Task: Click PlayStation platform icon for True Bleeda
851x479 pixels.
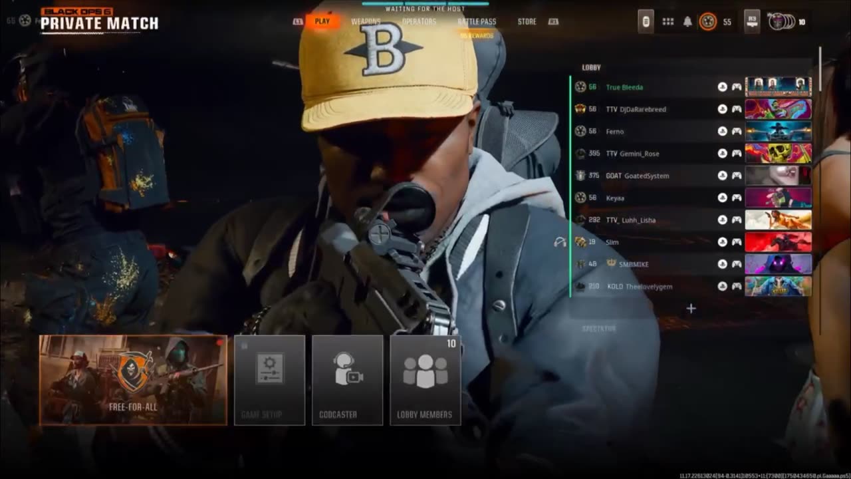Action: [x=722, y=87]
